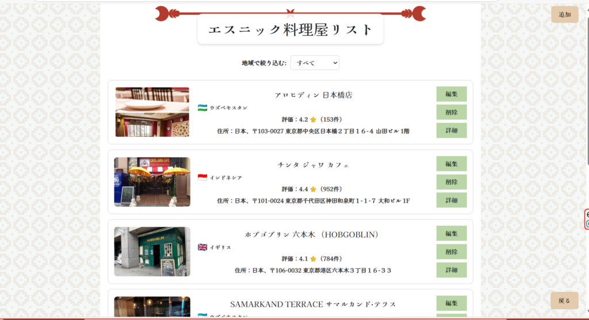Image resolution: width=589 pixels, height=320 pixels.
Task: Click the インドネシア country label
Action: pos(225,178)
